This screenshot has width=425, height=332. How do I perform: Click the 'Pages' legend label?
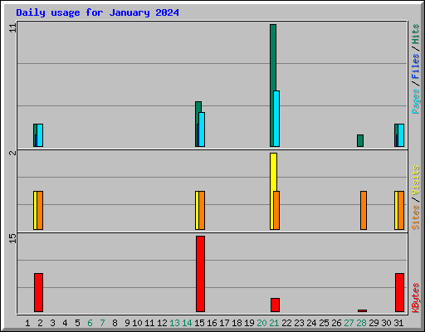click(x=416, y=101)
